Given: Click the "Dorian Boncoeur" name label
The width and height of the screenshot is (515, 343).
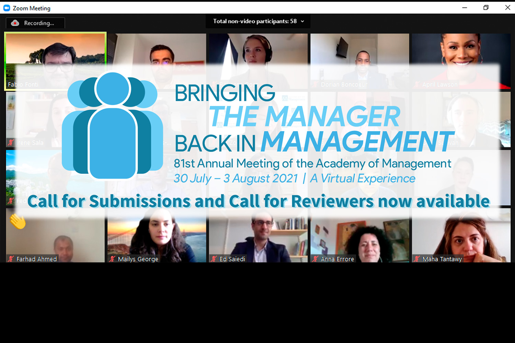Looking at the screenshot, I should click(x=344, y=84).
